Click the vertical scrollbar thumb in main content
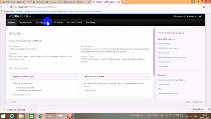The width and height of the screenshot is (211, 119). (154, 52)
